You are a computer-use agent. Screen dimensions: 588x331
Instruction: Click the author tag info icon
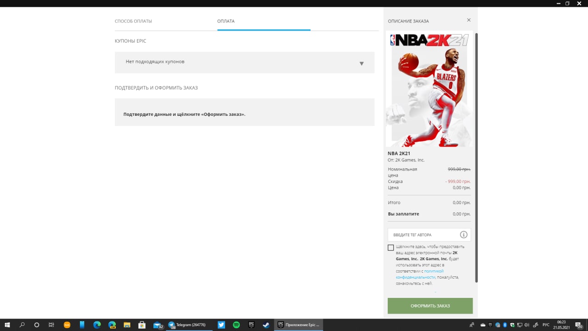coord(464,235)
